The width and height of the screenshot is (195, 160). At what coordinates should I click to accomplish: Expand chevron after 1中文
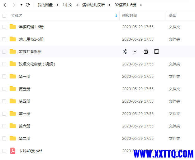coord(77,5)
